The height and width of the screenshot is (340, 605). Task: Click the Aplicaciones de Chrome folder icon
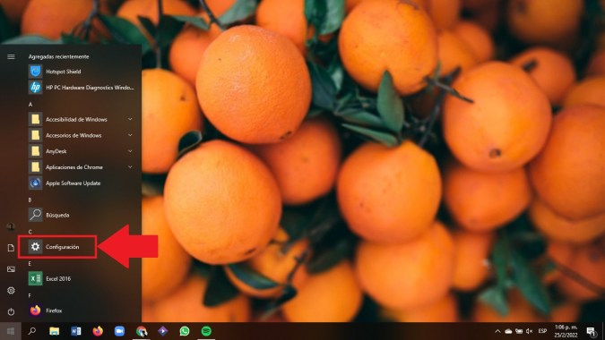click(35, 167)
